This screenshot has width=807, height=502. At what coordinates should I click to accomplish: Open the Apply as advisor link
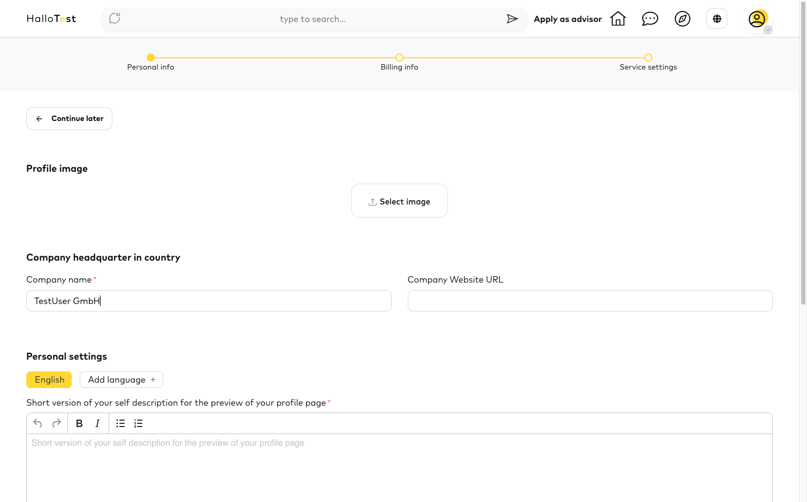click(x=568, y=19)
